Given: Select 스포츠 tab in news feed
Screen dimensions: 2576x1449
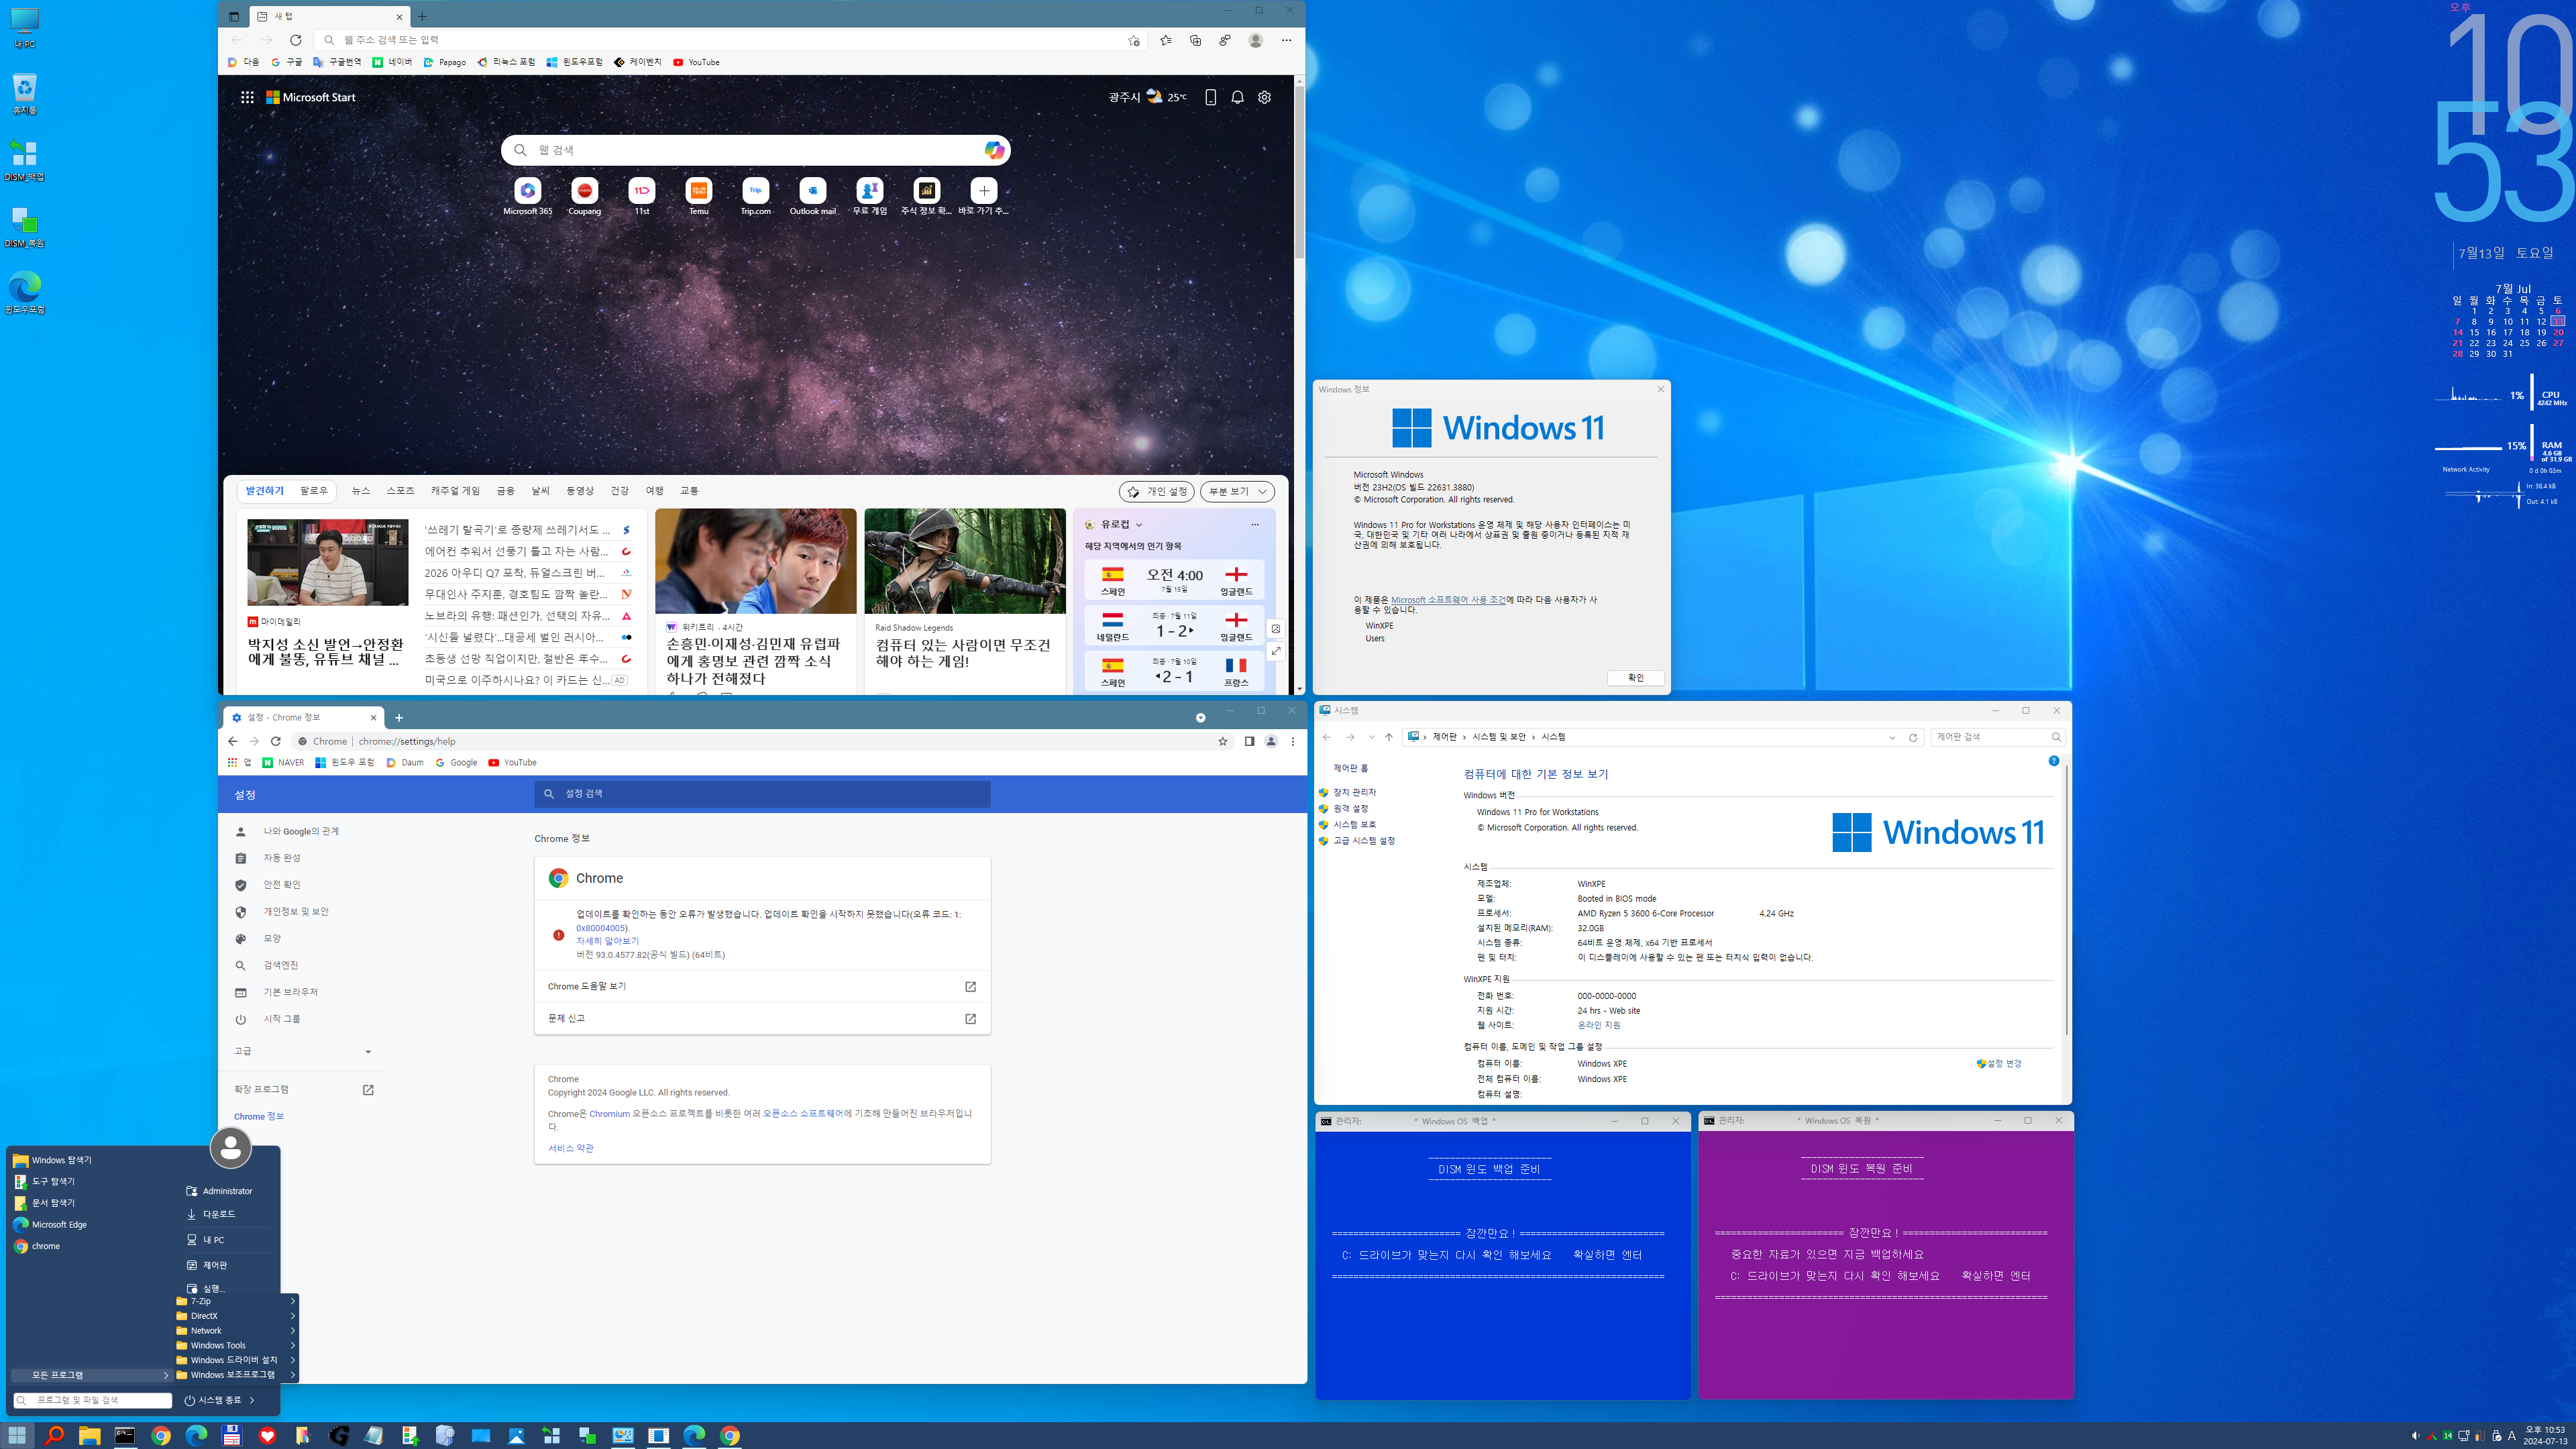Looking at the screenshot, I should tap(400, 491).
